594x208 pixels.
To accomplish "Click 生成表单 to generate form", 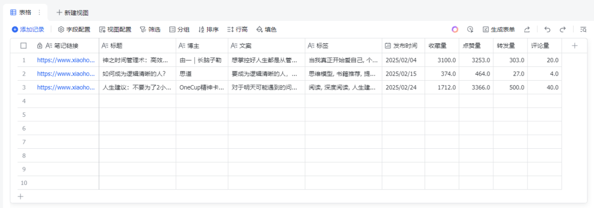I will (498, 30).
